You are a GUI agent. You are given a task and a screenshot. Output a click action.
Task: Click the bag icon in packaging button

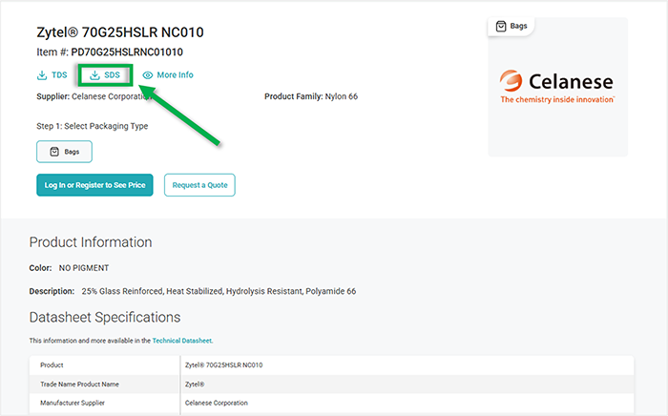pos(54,152)
